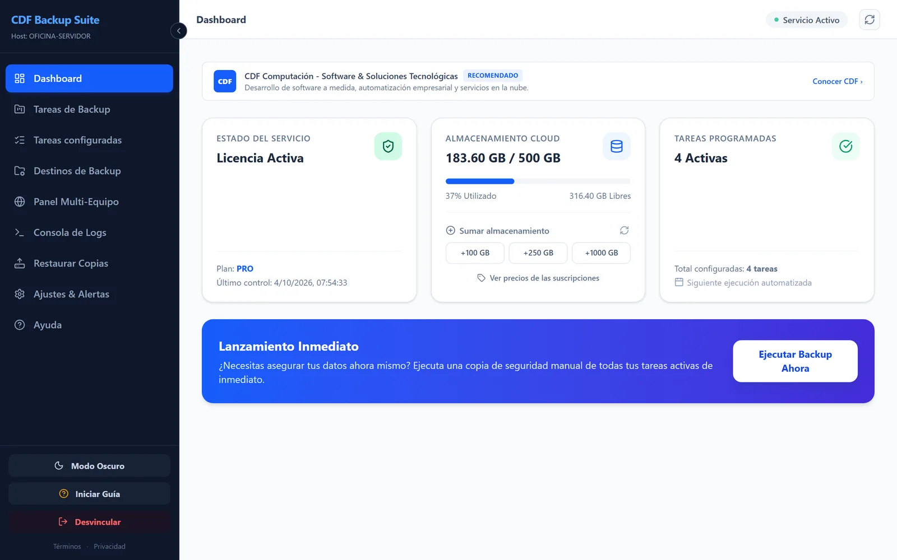Click the CDF Backup Suite title
897x560 pixels.
tap(55, 20)
